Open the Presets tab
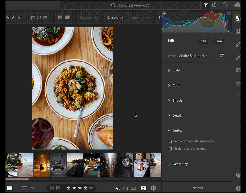 coord(196,188)
